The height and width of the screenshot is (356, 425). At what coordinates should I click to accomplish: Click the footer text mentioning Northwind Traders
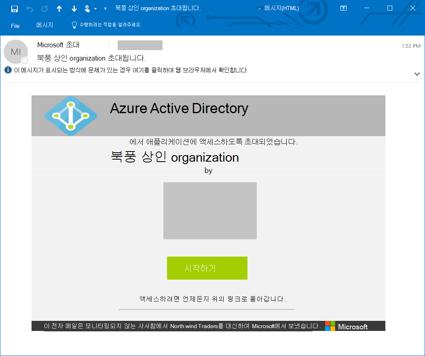click(182, 326)
